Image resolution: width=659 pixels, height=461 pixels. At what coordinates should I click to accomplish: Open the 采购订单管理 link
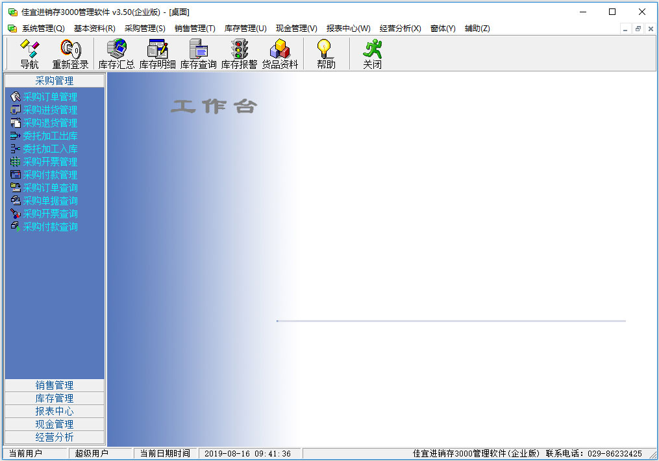pos(50,97)
